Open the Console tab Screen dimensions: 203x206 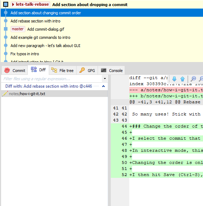[x=111, y=71]
